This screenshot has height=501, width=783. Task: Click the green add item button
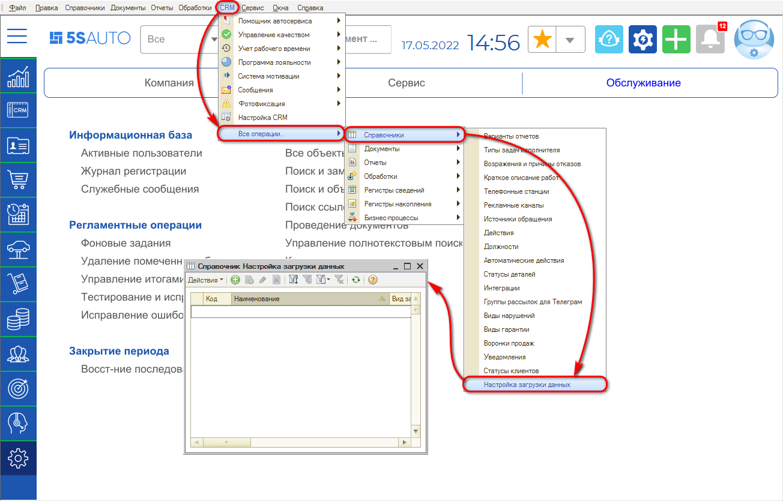pyautogui.click(x=235, y=280)
